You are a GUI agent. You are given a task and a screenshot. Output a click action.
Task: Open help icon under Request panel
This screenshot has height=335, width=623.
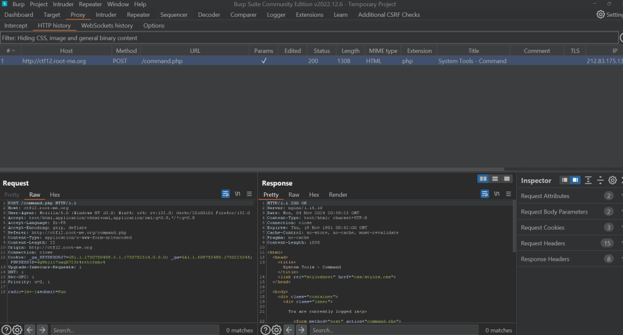[6, 330]
